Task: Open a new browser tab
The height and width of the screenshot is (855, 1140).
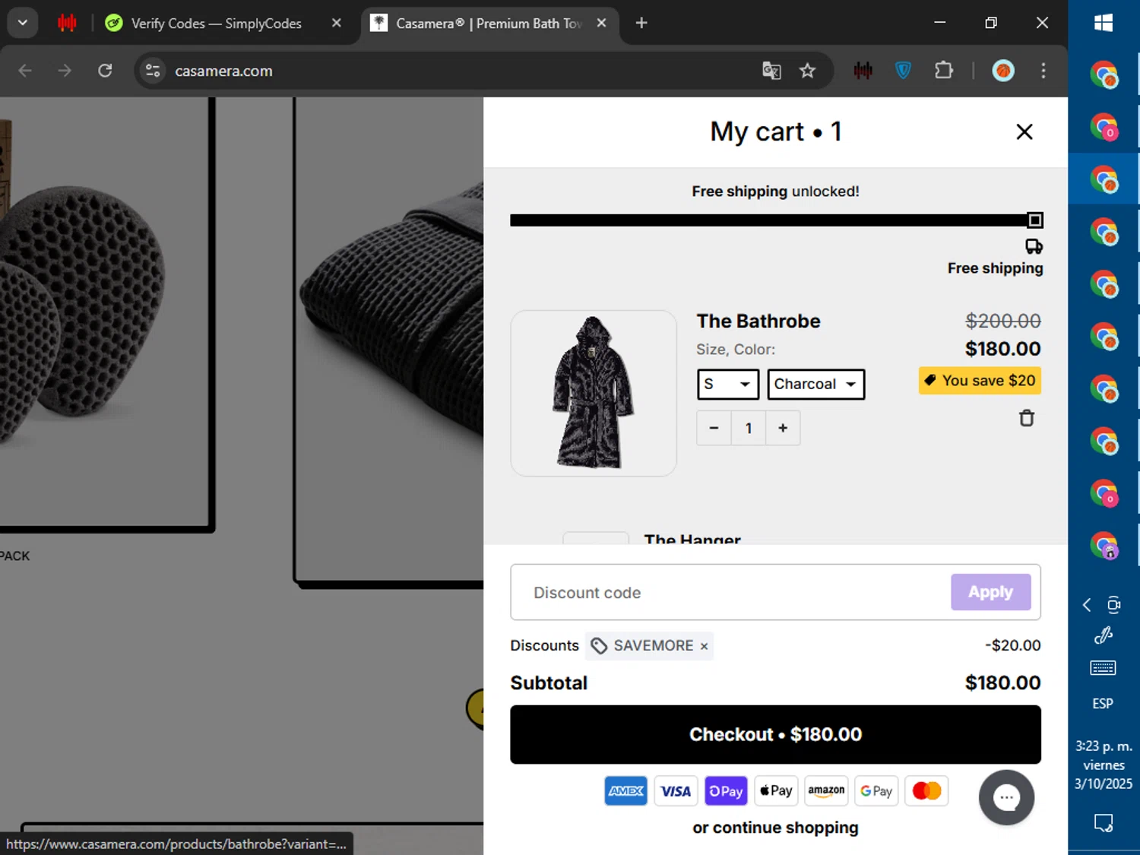Action: pyautogui.click(x=641, y=24)
